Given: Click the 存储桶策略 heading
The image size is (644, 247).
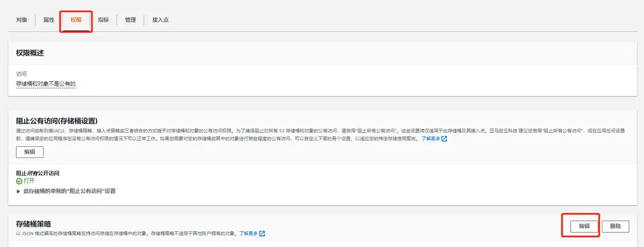Looking at the screenshot, I should point(33,224).
